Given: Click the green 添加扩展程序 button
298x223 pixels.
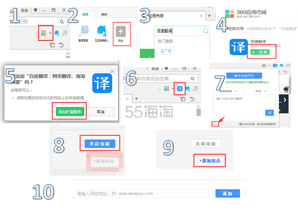Looking at the screenshot, I should pos(70,111).
